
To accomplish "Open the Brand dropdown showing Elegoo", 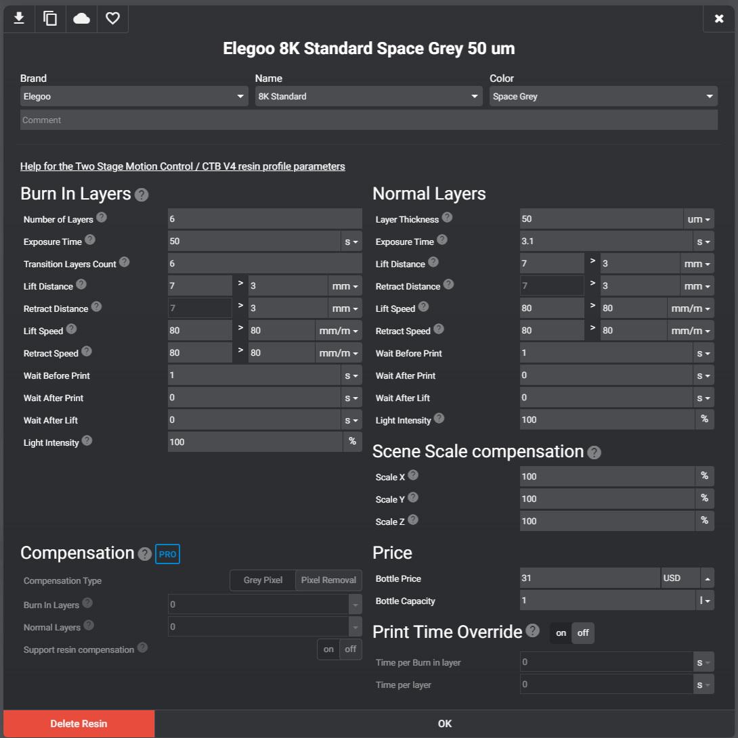I will (134, 97).
